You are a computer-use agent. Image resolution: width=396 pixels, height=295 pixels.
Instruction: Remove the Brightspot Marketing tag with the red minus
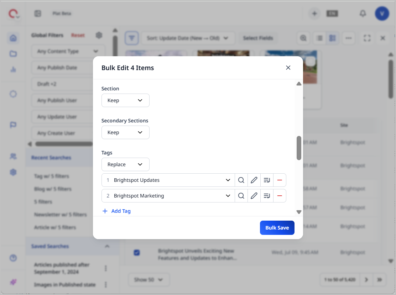[x=280, y=196]
